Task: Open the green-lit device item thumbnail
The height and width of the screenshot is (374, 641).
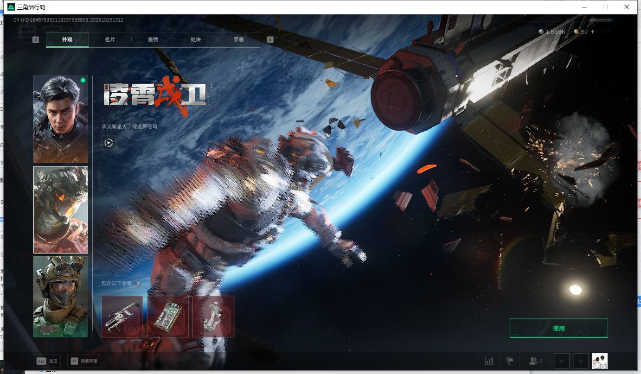Action: pos(168,317)
